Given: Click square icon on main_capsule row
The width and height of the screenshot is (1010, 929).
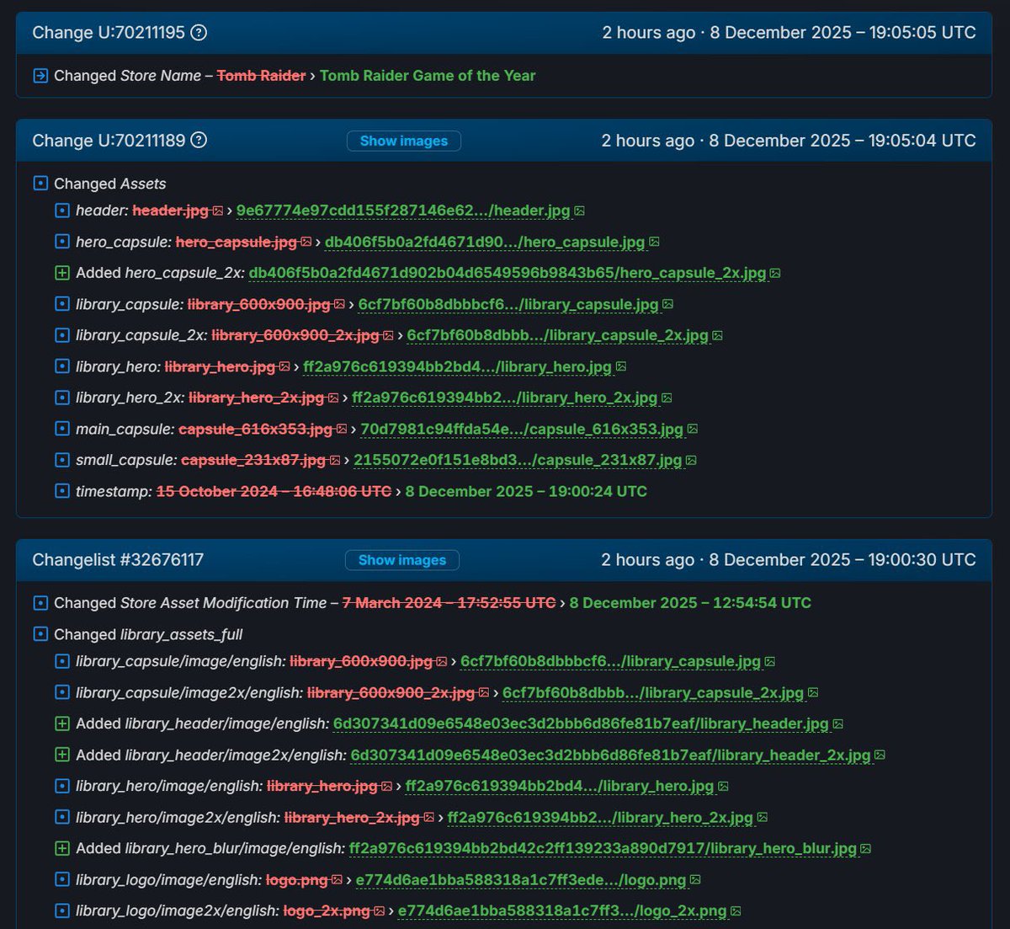Looking at the screenshot, I should pyautogui.click(x=61, y=429).
